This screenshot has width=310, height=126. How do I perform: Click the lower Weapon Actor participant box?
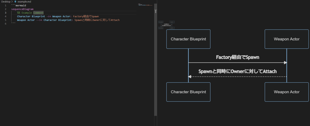(286, 92)
